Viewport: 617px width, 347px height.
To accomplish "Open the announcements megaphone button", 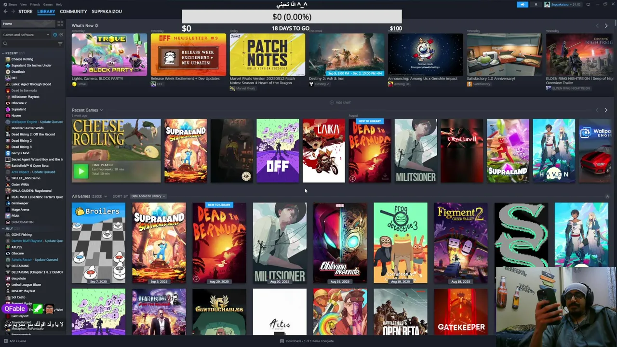I will pyautogui.click(x=523, y=4).
